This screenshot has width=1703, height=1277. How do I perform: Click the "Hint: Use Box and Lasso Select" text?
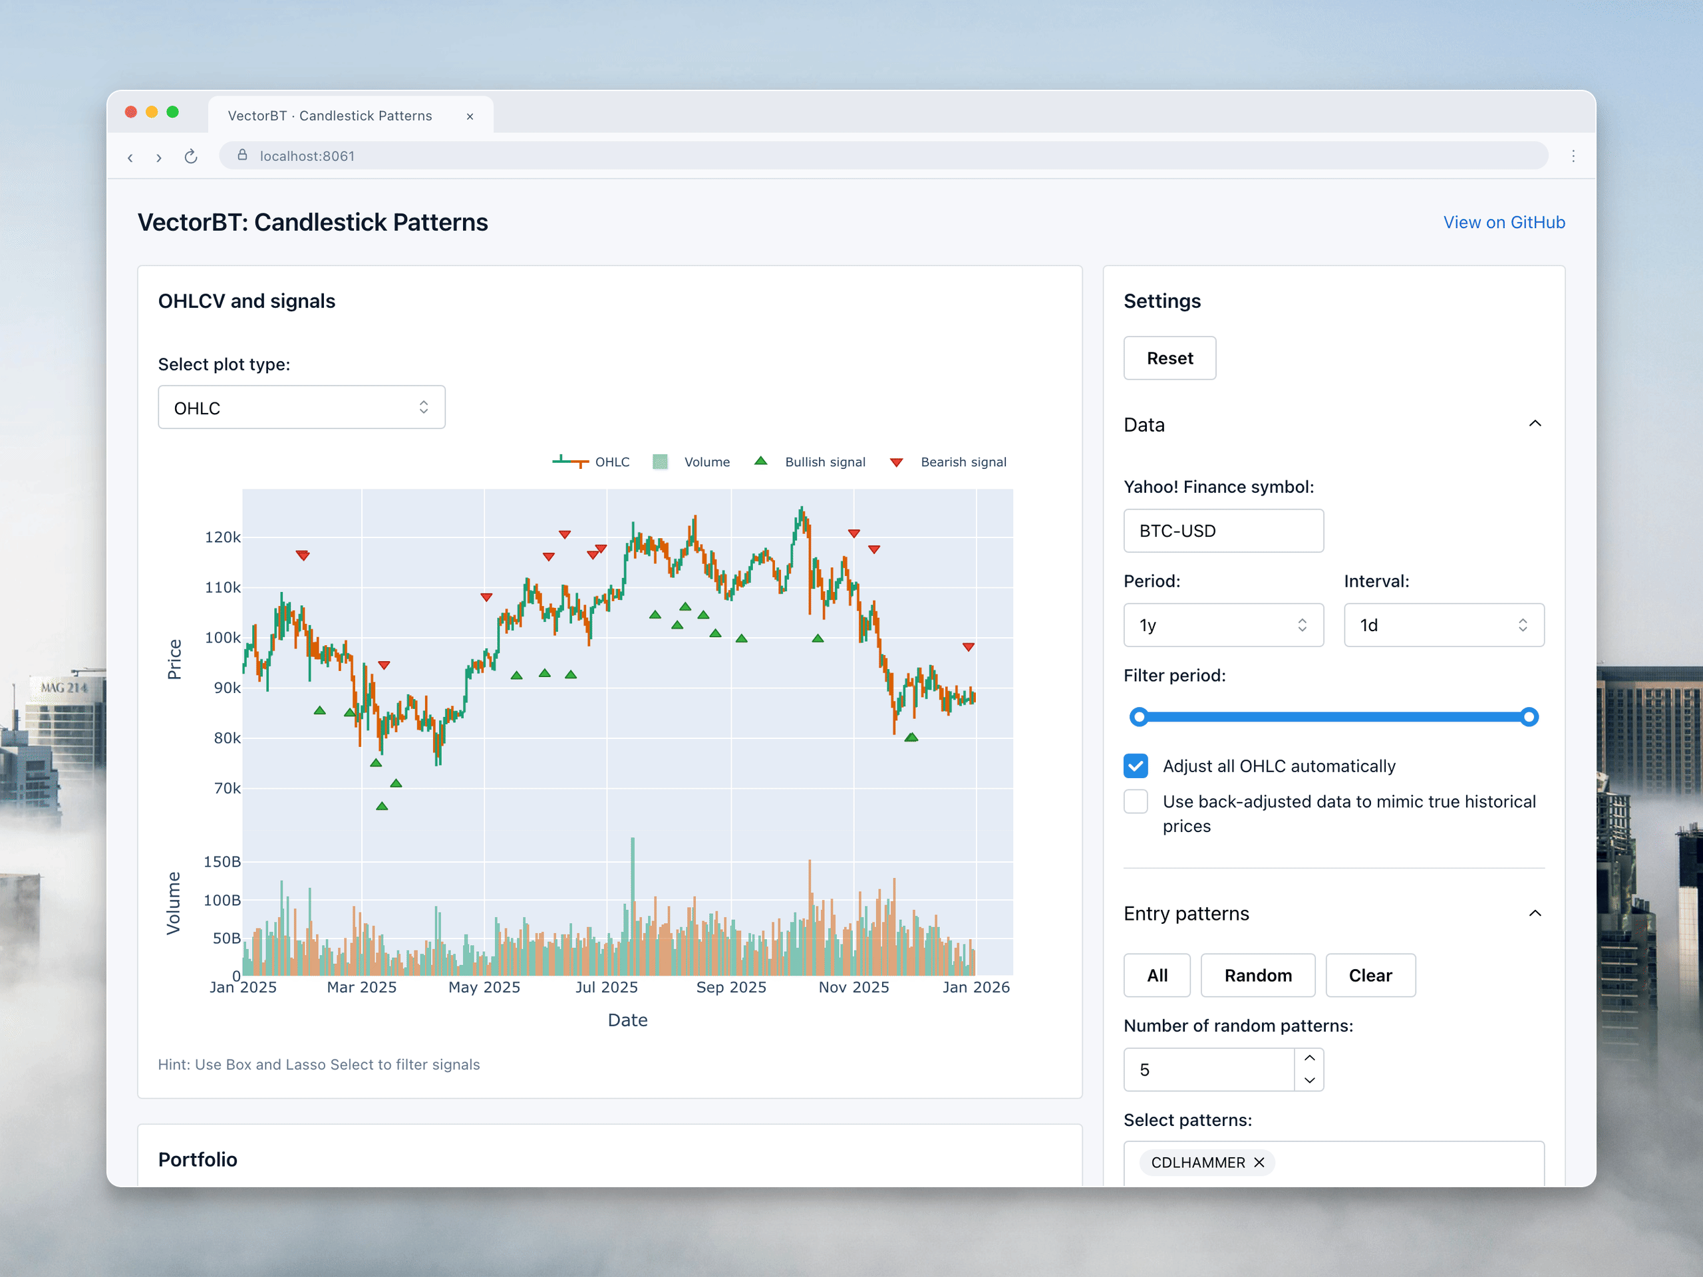coord(319,1065)
